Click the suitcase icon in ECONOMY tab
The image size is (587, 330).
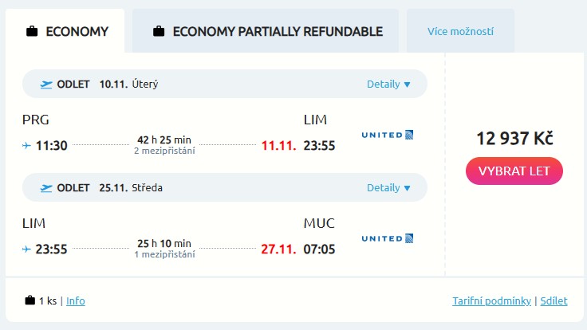[32, 31]
